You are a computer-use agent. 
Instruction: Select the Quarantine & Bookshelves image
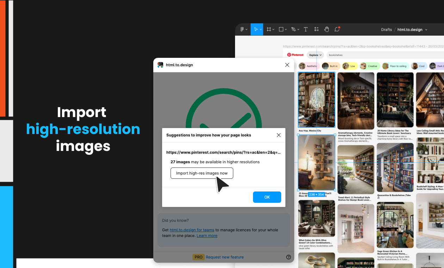tap(395, 167)
